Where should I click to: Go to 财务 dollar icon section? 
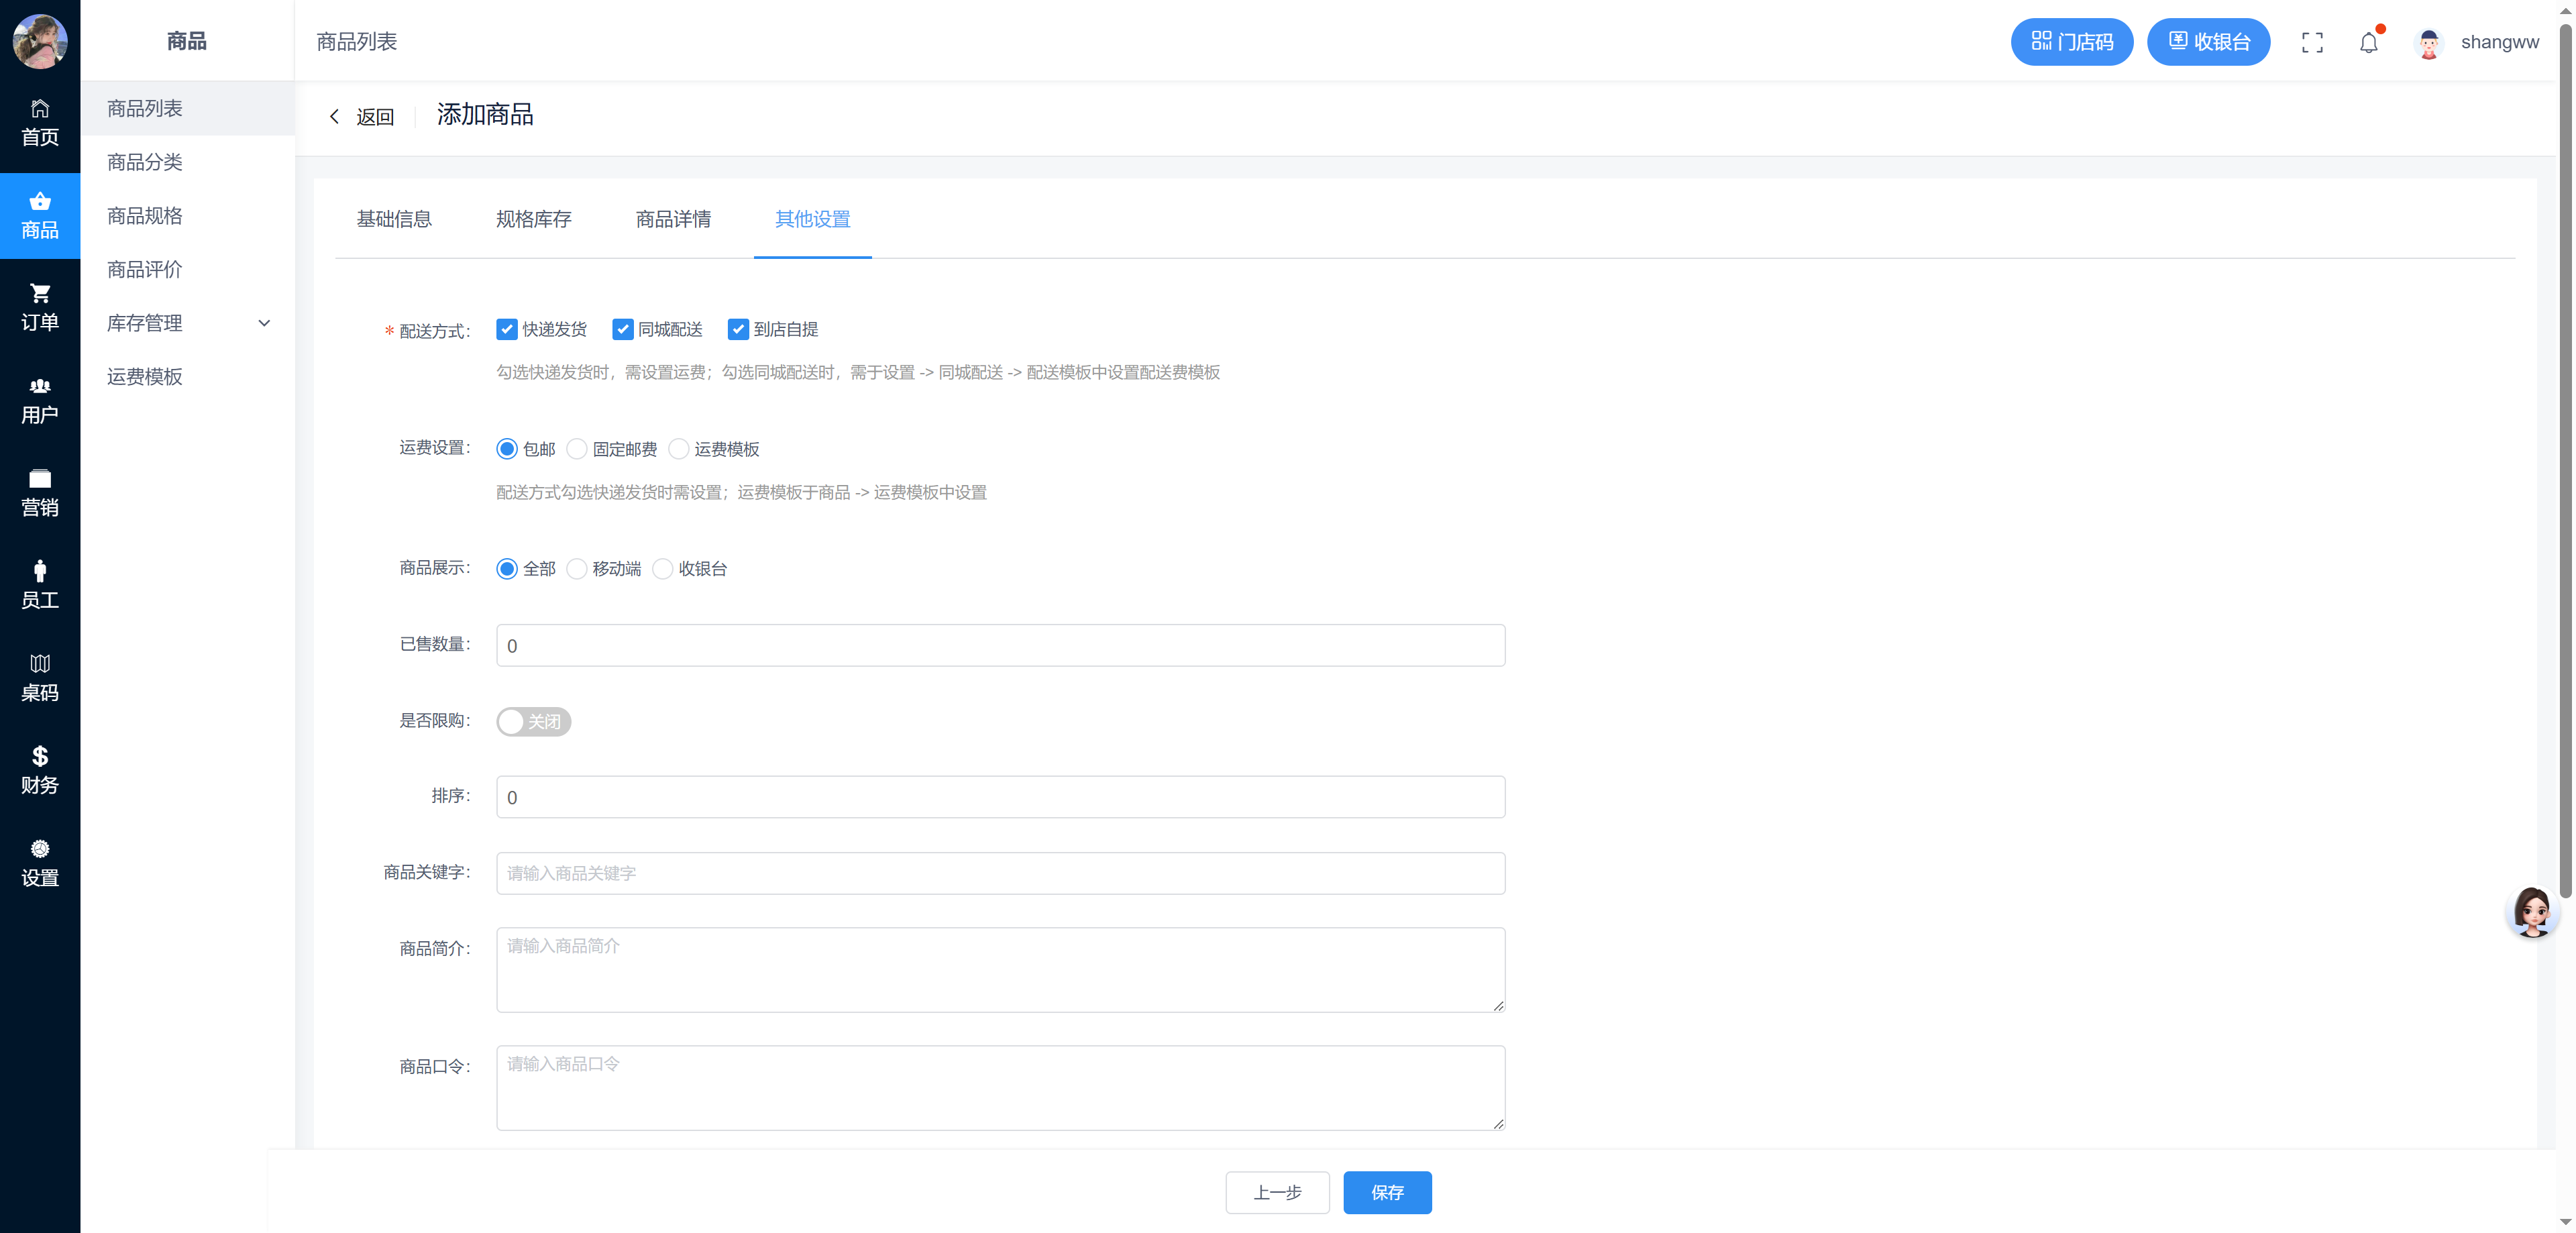coord(40,757)
